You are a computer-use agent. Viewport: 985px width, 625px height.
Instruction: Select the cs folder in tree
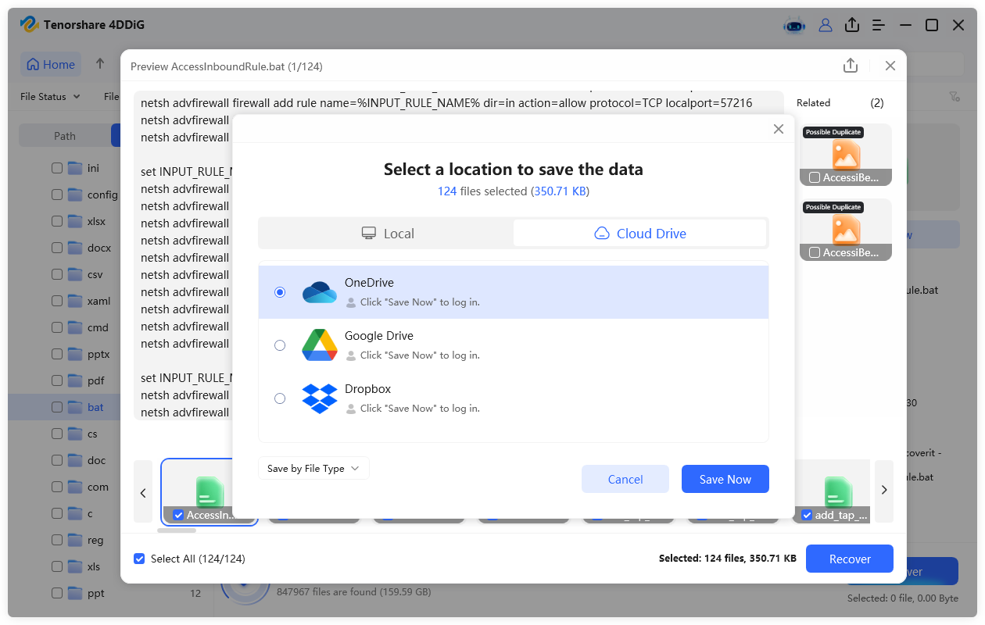(92, 434)
